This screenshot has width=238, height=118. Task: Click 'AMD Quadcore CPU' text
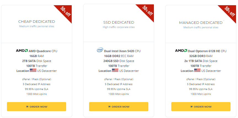[43, 51]
